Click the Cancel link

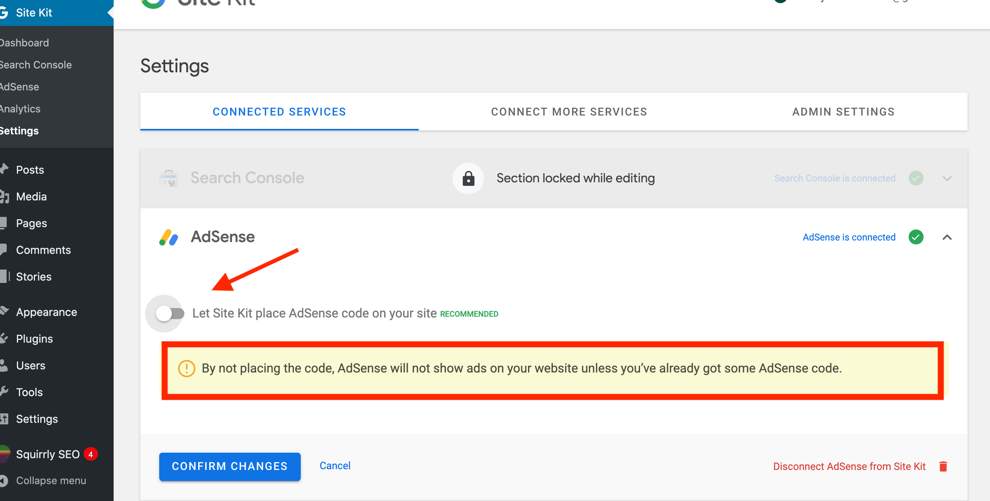click(335, 466)
